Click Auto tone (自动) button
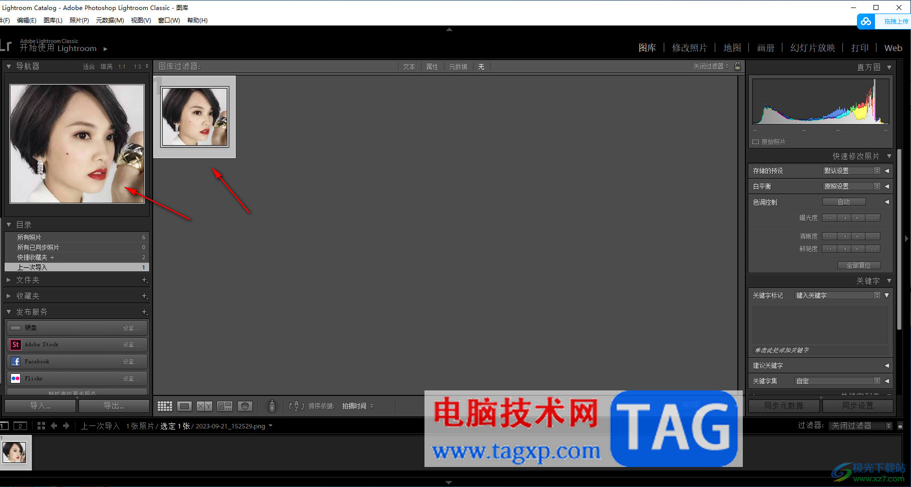Viewport: 911px width, 487px height. [844, 202]
